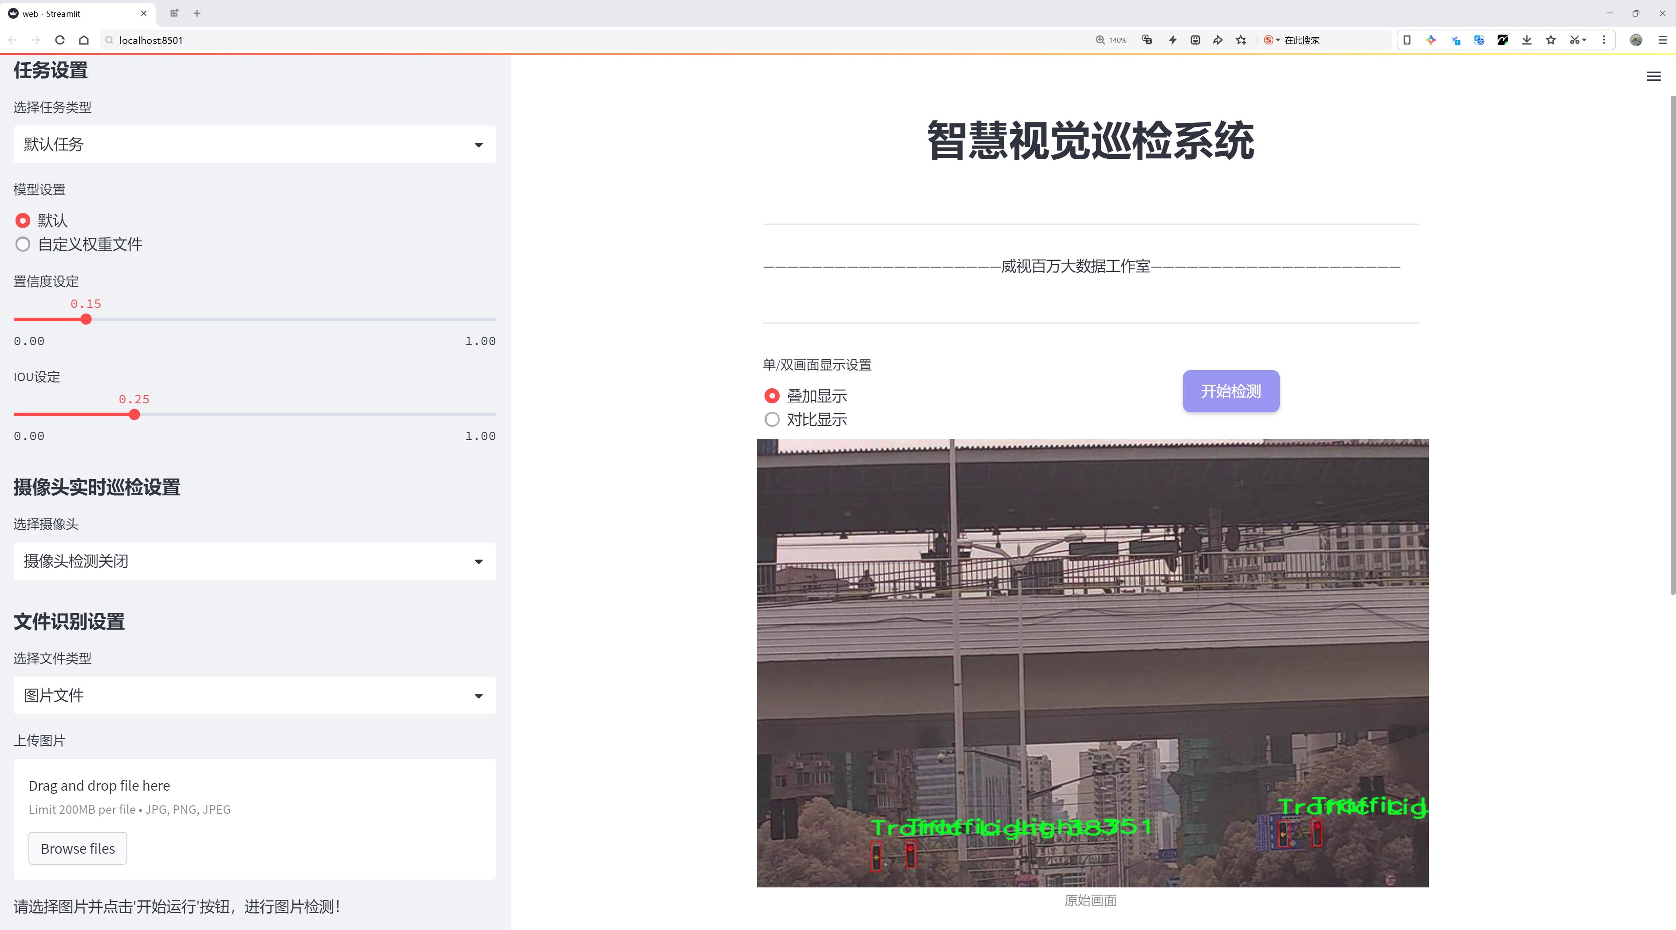Click the 开始检测 button
Viewport: 1676px width, 930px height.
(1230, 391)
